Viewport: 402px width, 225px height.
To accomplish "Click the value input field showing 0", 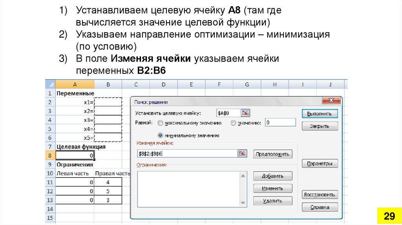I will coord(280,122).
